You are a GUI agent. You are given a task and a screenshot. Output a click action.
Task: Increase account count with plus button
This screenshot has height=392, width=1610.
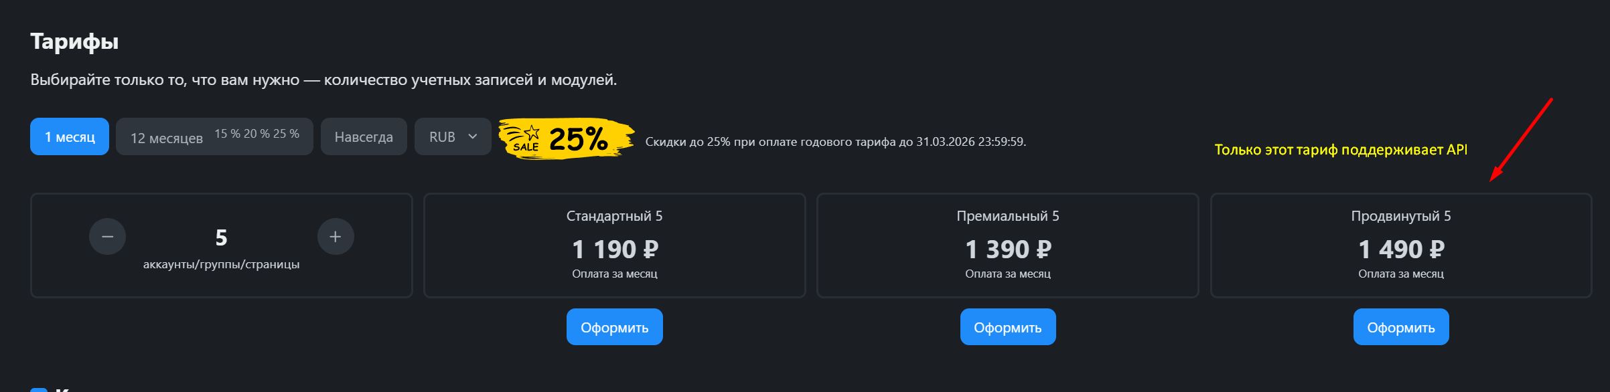point(336,237)
